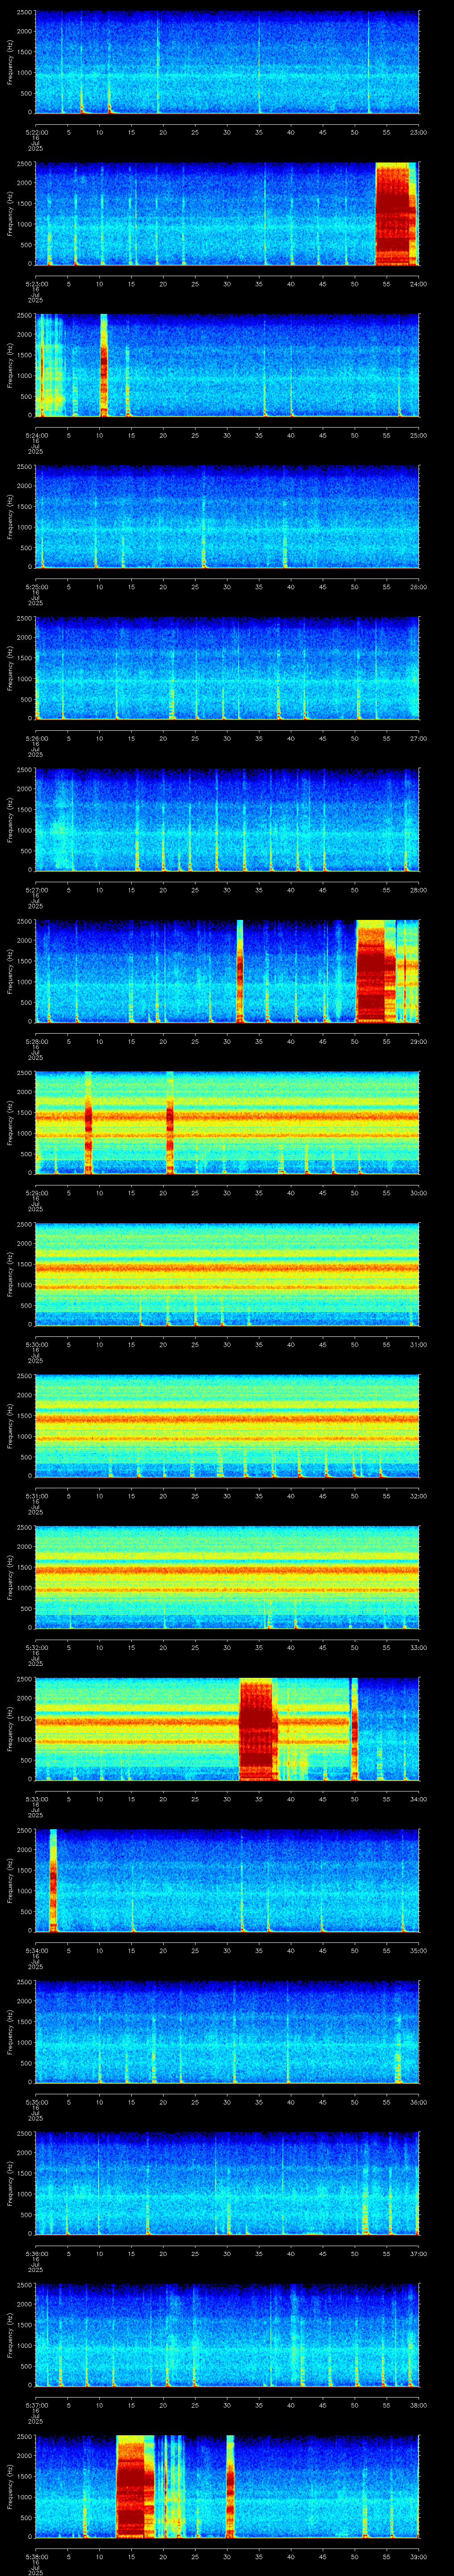Select the narrow burst near 32s in 5:28 spectrogram
Screen dimensions: 454x2576
[x=239, y=971]
